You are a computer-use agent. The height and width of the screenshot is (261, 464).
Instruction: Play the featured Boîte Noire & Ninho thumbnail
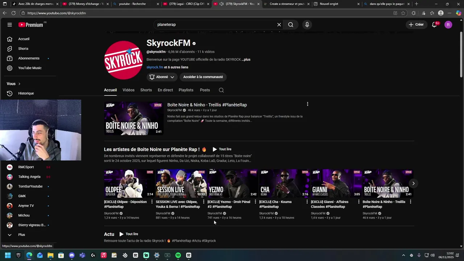[x=133, y=119]
